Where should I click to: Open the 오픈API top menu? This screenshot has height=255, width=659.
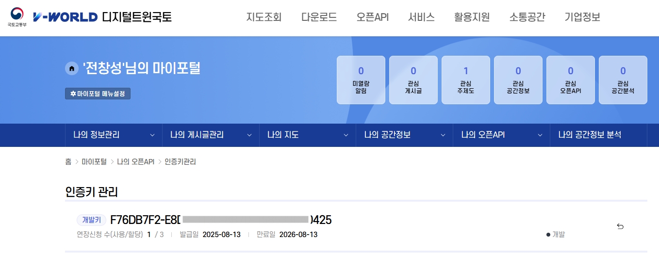[373, 17]
